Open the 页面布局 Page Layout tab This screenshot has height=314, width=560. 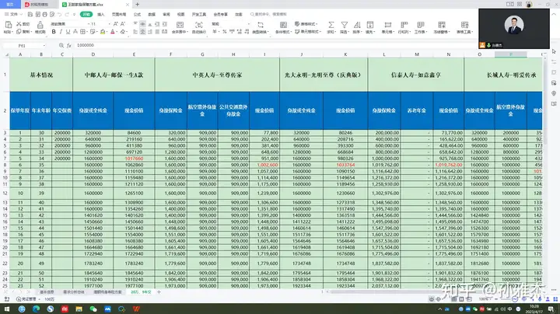tap(119, 14)
